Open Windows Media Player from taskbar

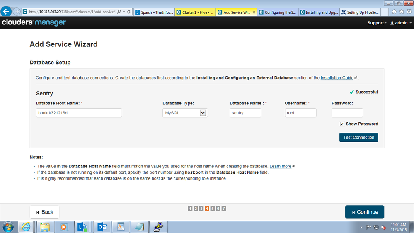coord(64,227)
